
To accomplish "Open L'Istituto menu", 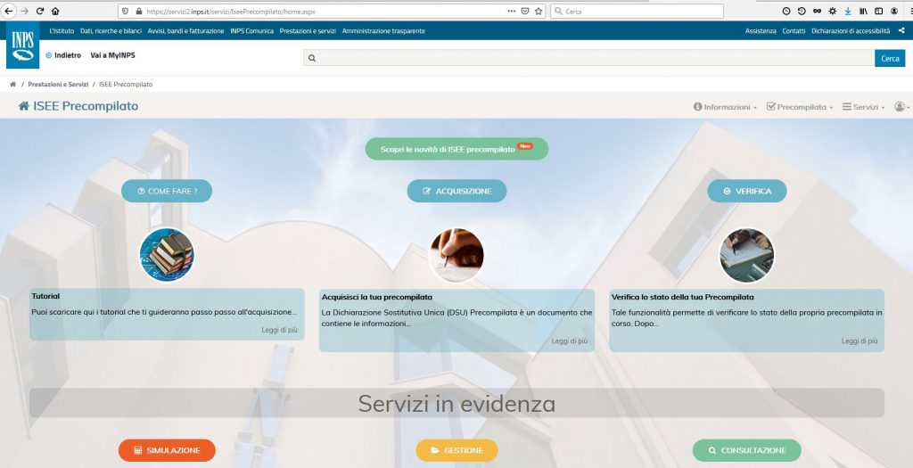I will 62,31.
